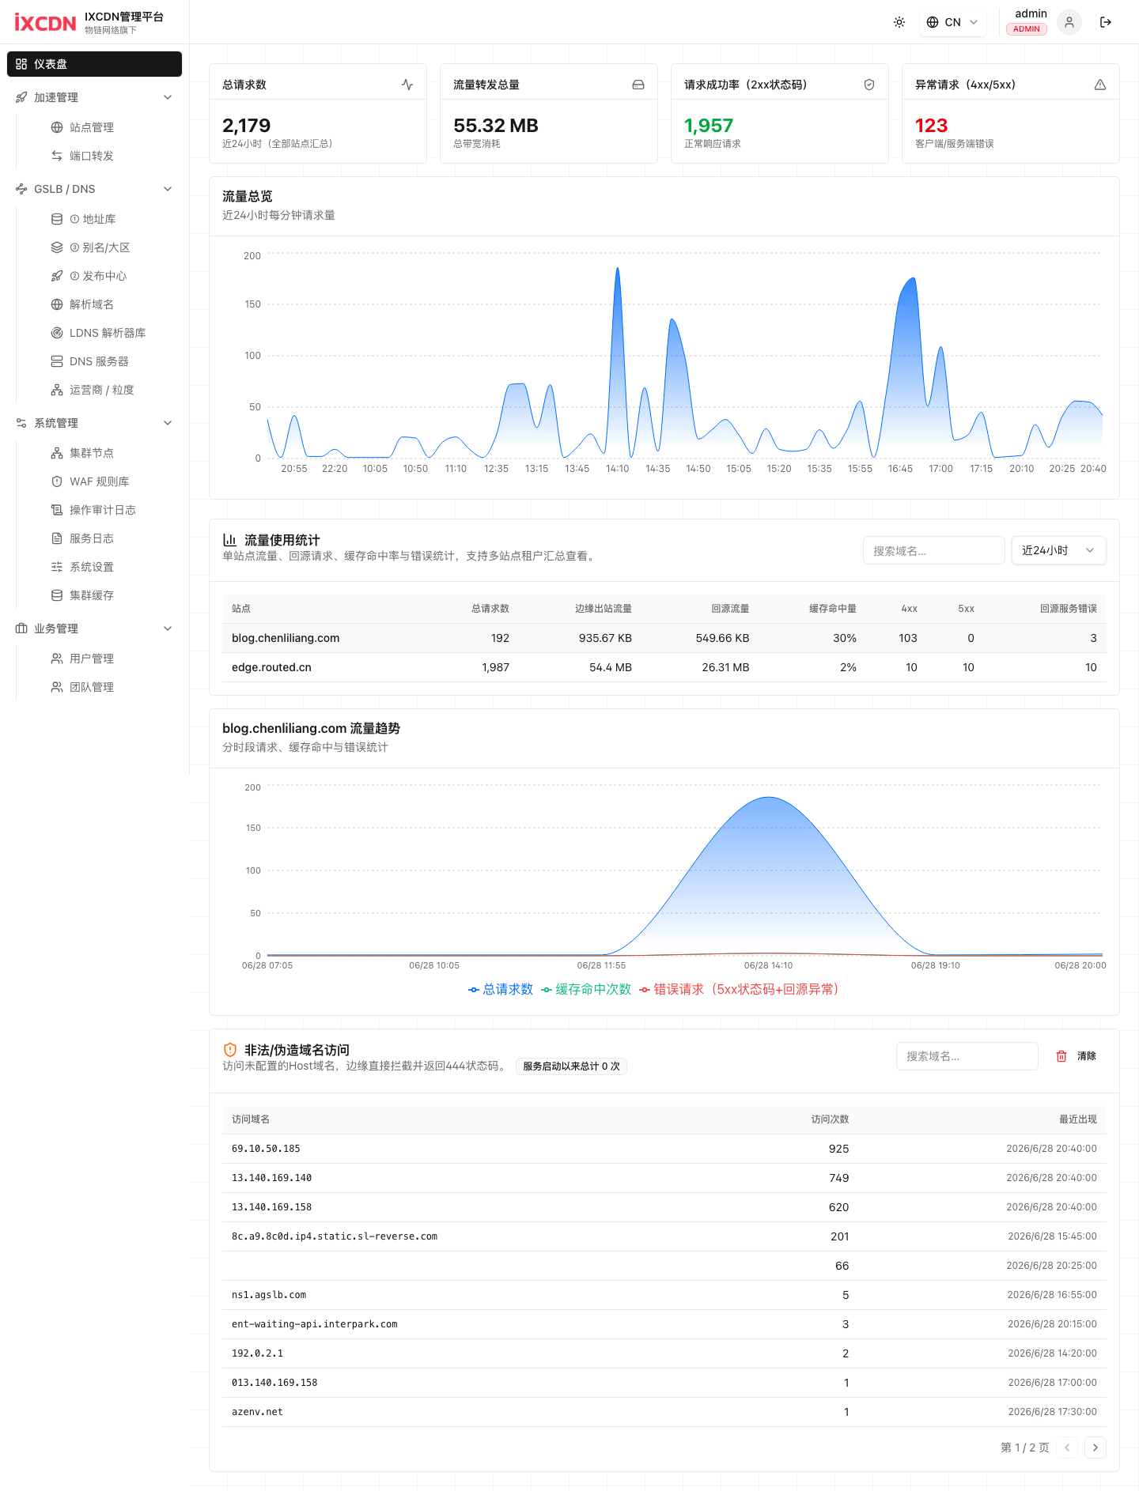Viewport: 1139px width, 1491px height.
Task: Go to the next page of 非法域名
Action: coord(1095,1448)
